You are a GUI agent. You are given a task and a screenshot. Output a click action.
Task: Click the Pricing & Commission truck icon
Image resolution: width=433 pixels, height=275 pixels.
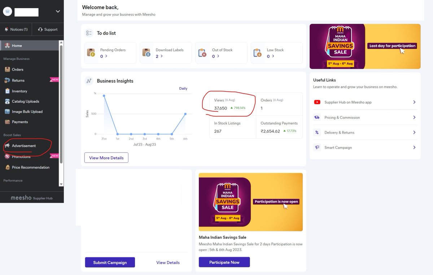click(x=317, y=117)
